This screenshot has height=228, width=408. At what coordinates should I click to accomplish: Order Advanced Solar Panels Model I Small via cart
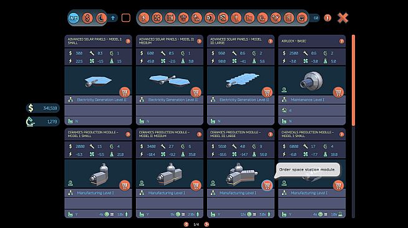pos(125,92)
